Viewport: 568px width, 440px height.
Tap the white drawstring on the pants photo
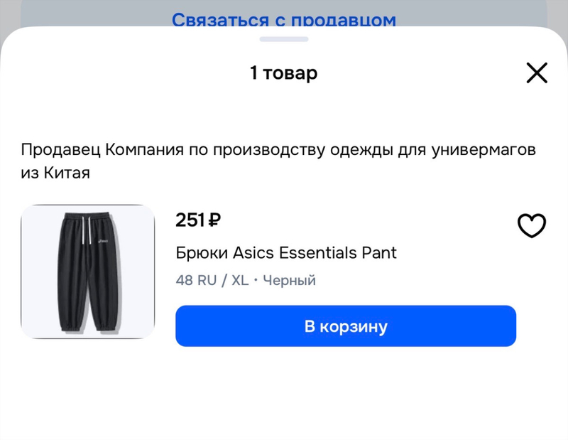[86, 230]
